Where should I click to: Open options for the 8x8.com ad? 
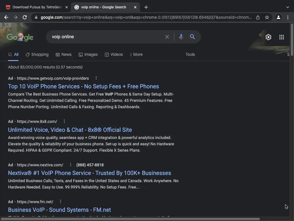click(64, 121)
